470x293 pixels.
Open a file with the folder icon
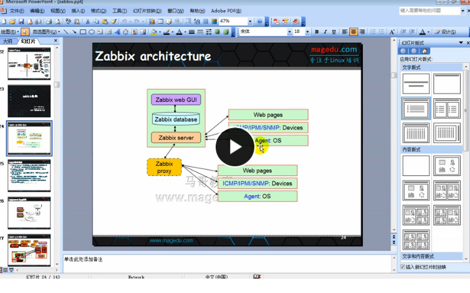(x=12, y=22)
